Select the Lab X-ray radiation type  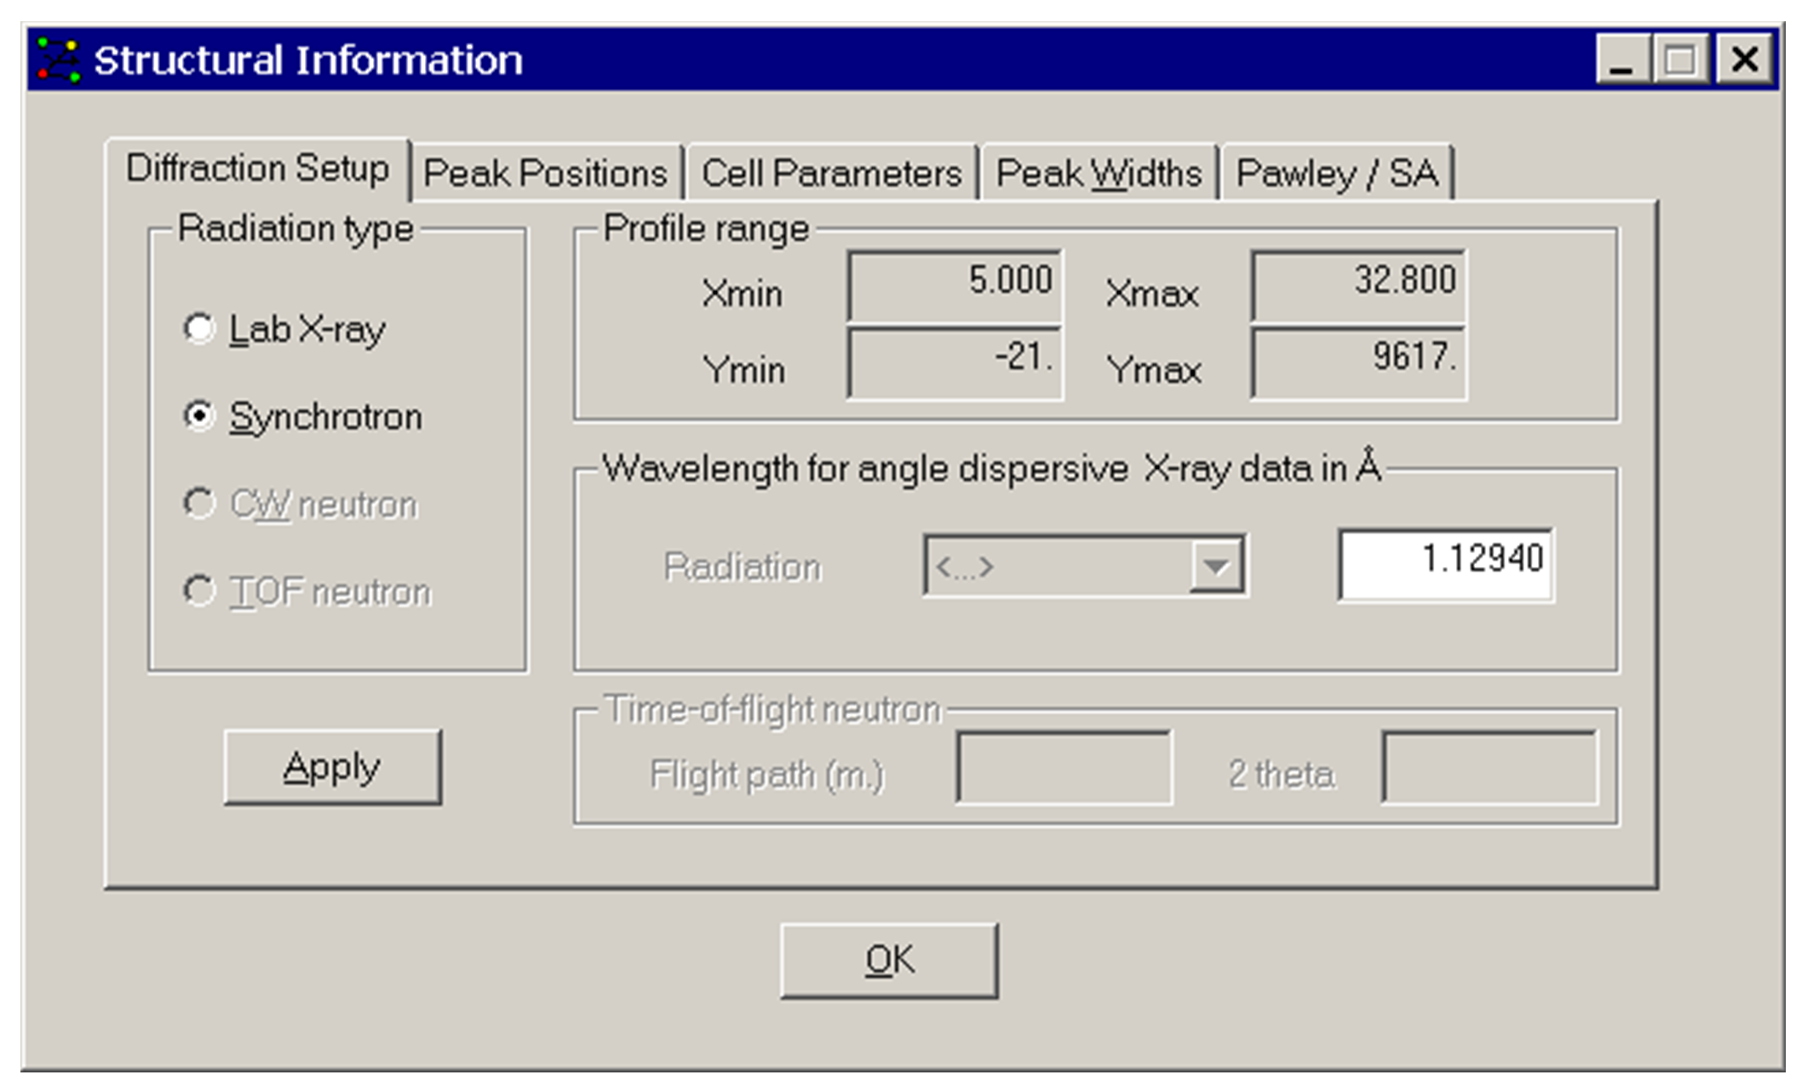click(199, 329)
